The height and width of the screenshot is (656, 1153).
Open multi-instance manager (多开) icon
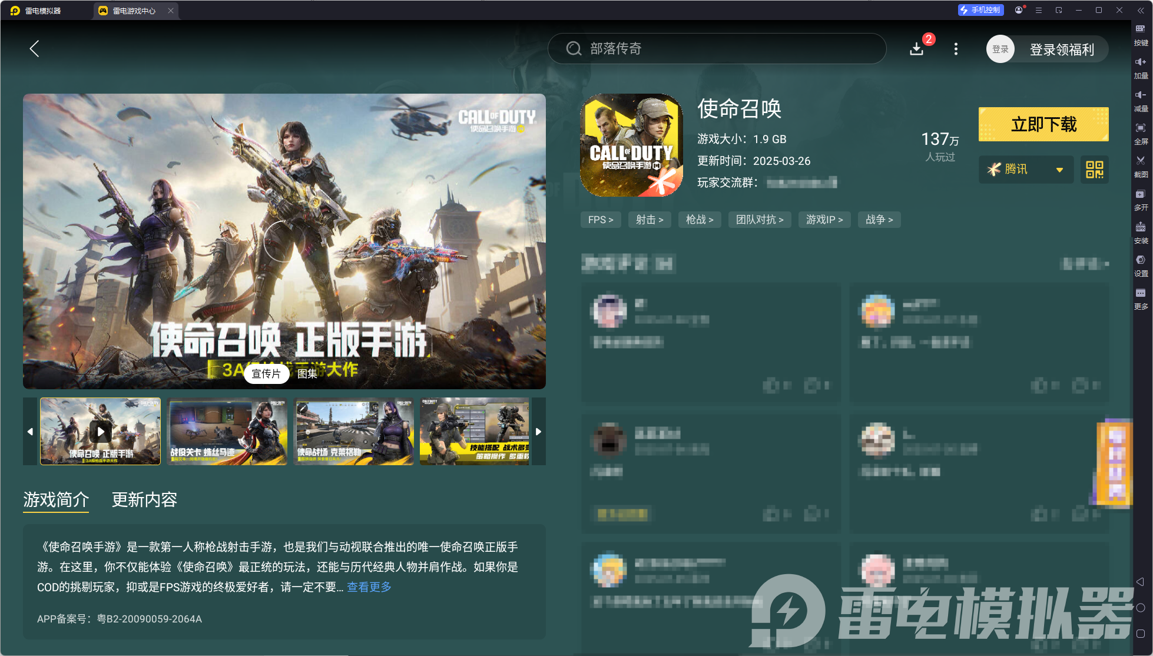pos(1141,200)
